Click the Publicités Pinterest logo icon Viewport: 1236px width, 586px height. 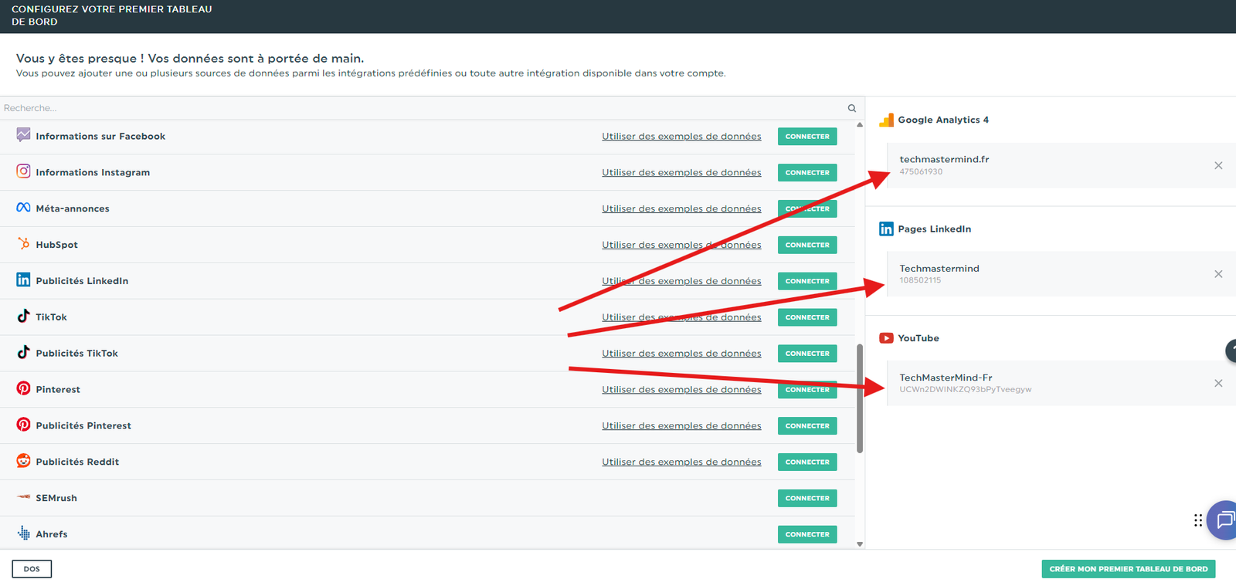click(x=23, y=425)
